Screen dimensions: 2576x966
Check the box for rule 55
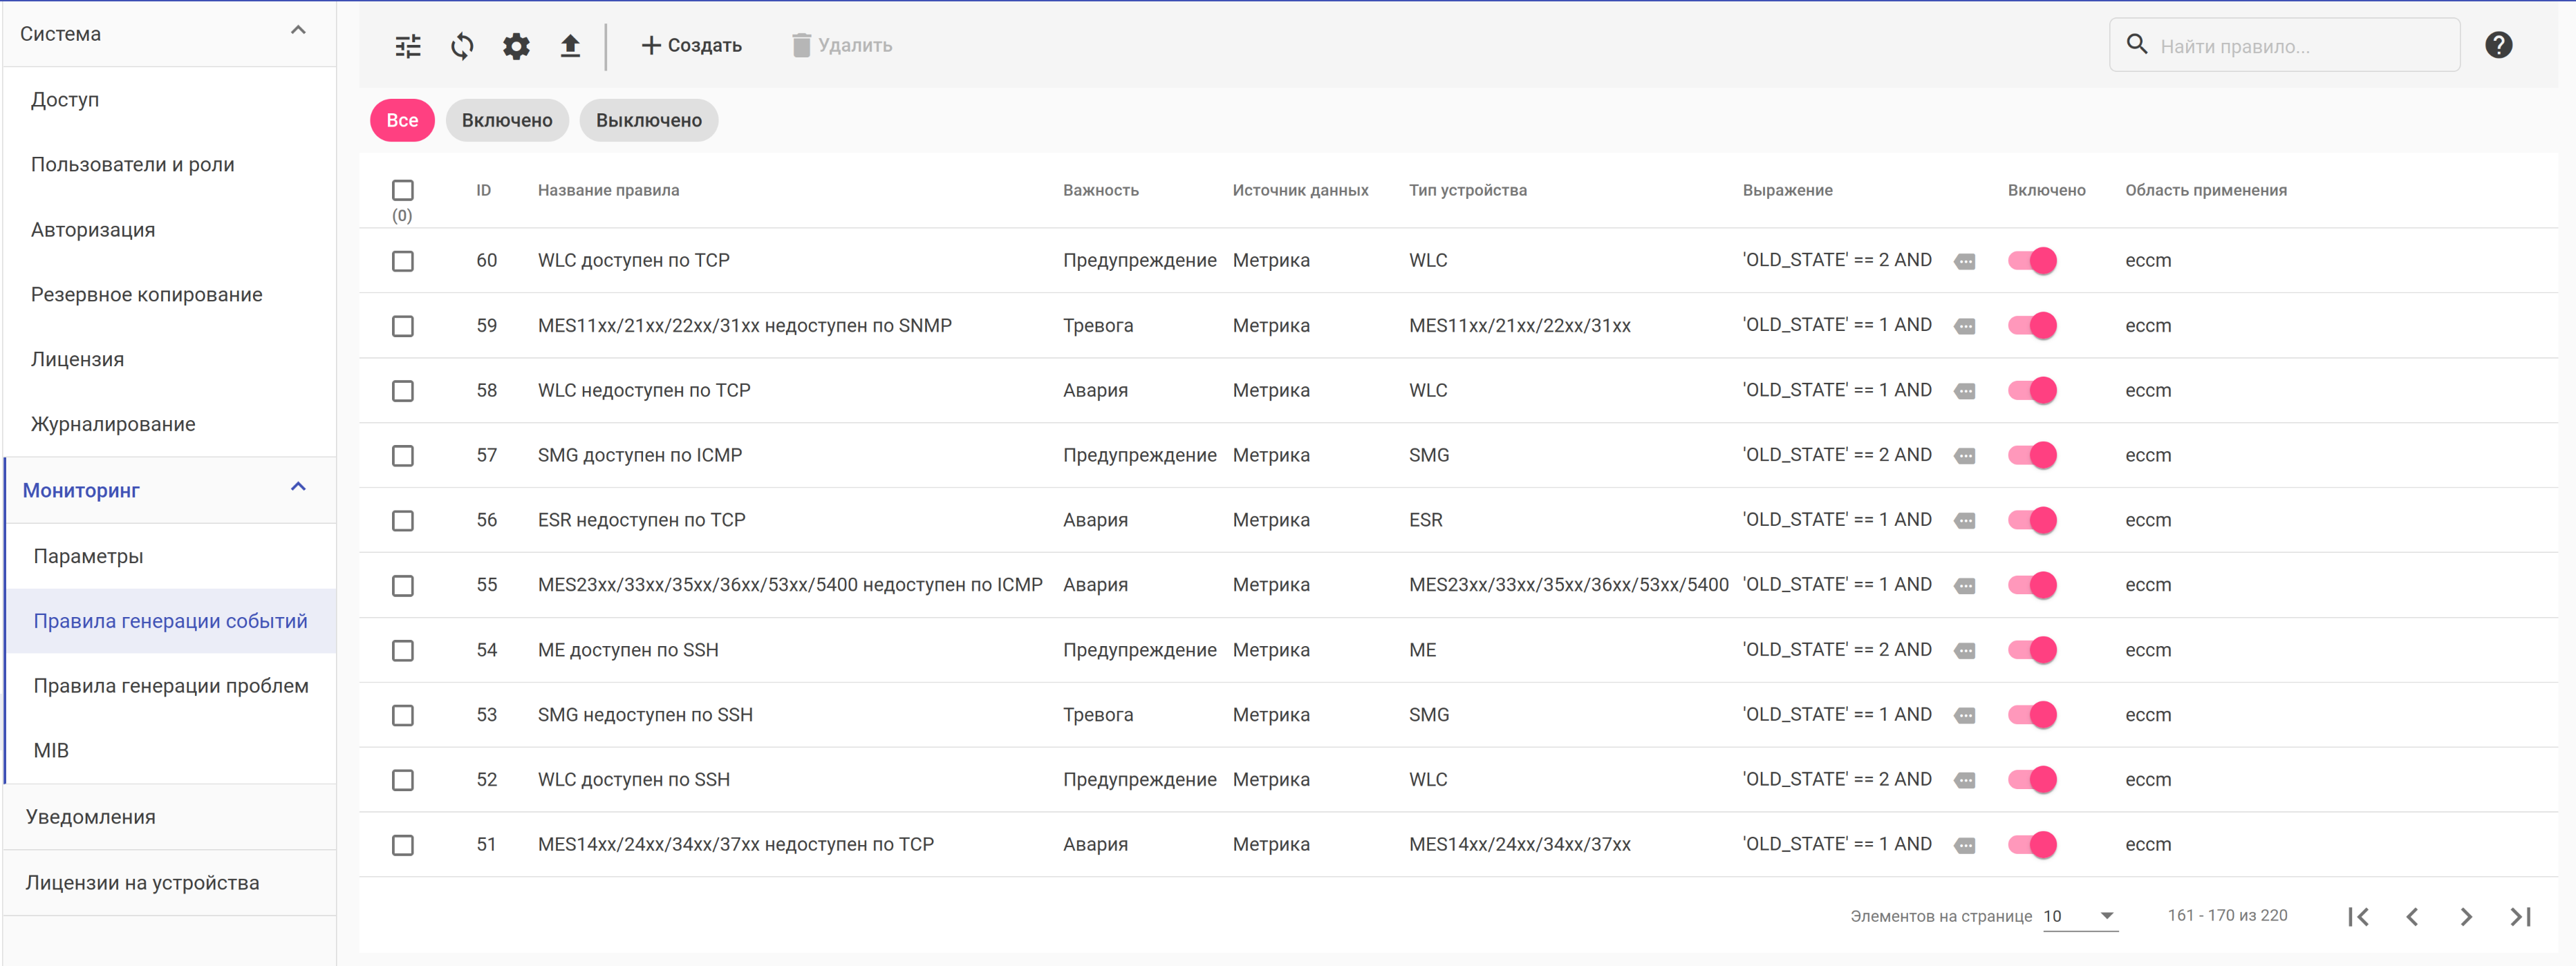(x=403, y=585)
